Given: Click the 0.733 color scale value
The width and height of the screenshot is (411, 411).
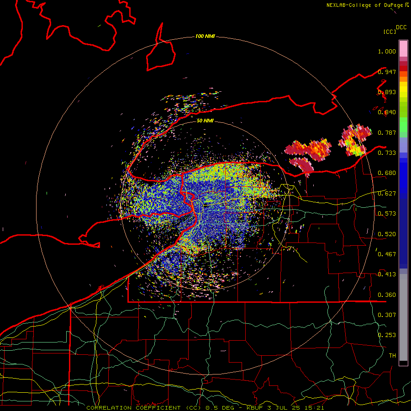Looking at the screenshot, I should tap(387, 153).
